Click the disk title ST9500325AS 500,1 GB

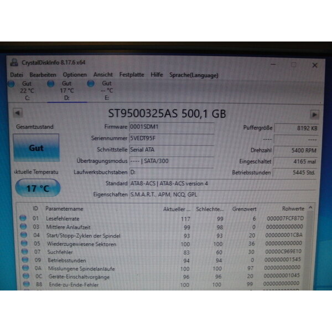click(167, 113)
